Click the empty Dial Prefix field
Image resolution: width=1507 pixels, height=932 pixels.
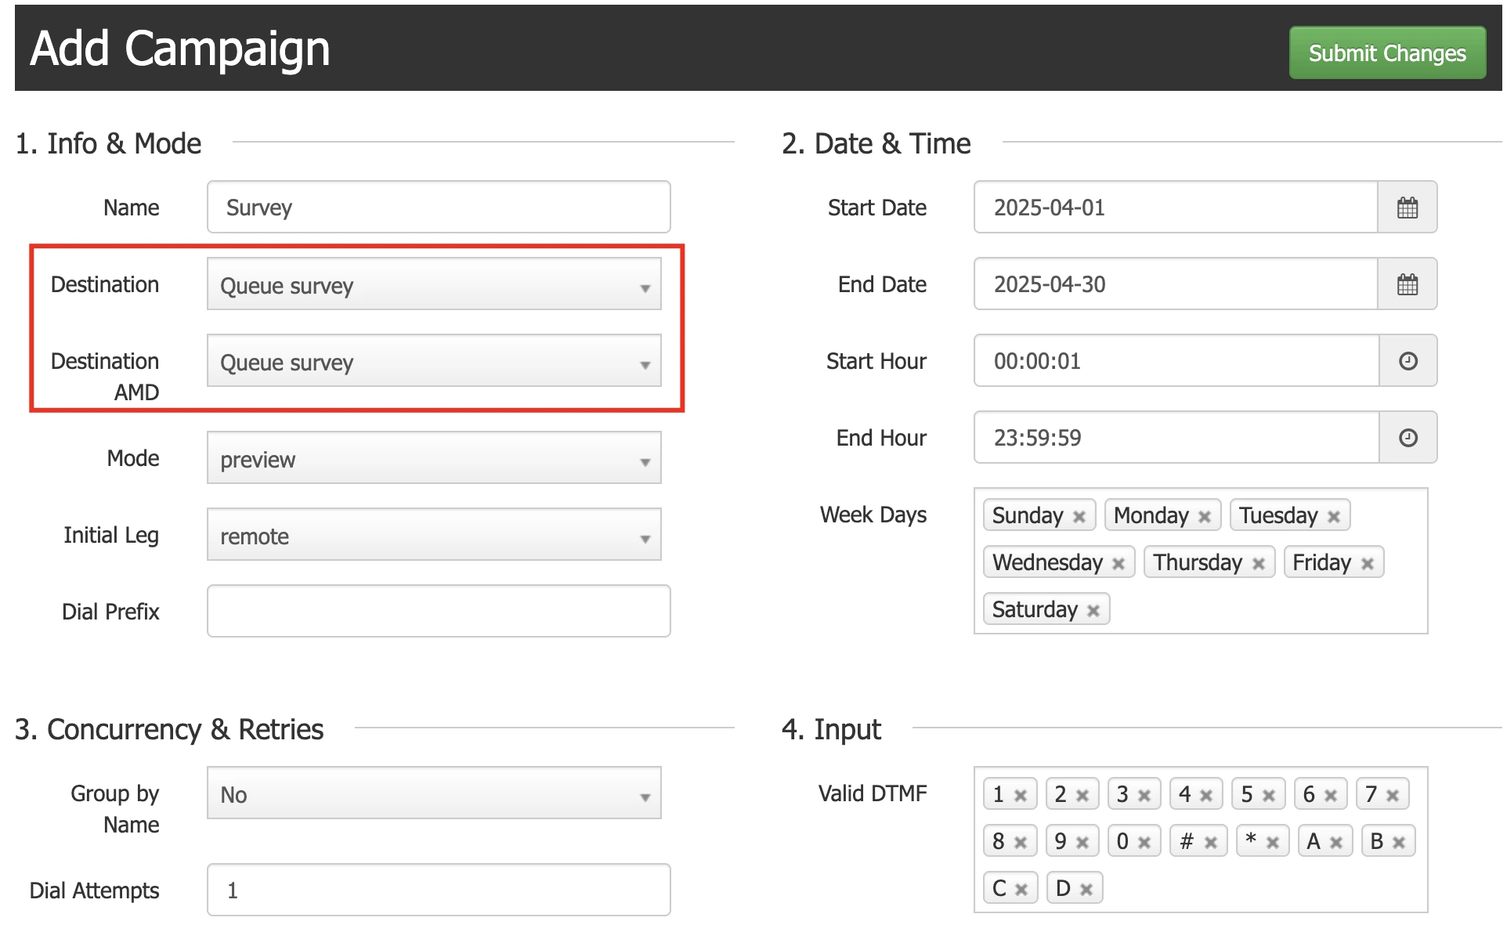(438, 611)
